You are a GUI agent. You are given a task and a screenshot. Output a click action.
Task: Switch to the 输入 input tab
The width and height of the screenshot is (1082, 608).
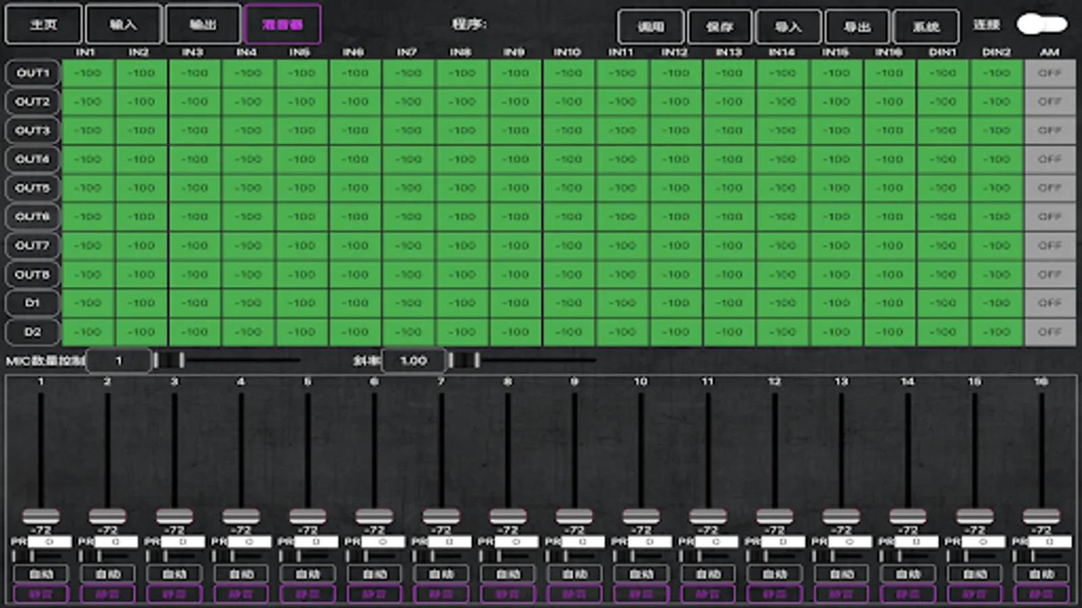point(123,24)
